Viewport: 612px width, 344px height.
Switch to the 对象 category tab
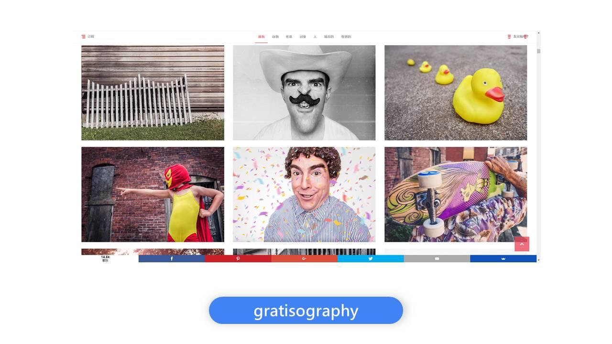(303, 37)
